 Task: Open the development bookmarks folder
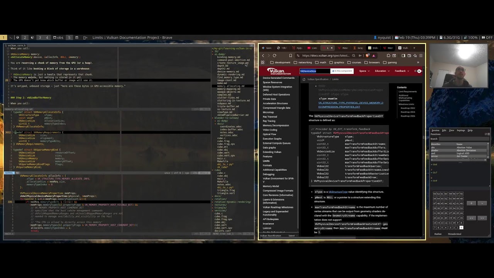click(x=280, y=63)
